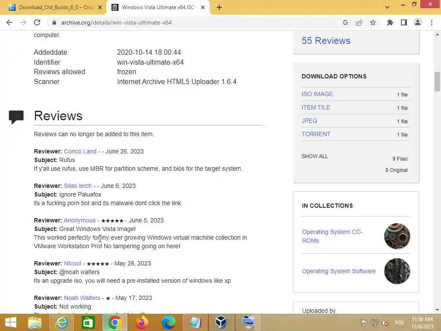
Task: Launch Microsoft Edge from taskbar
Action: click(168, 322)
